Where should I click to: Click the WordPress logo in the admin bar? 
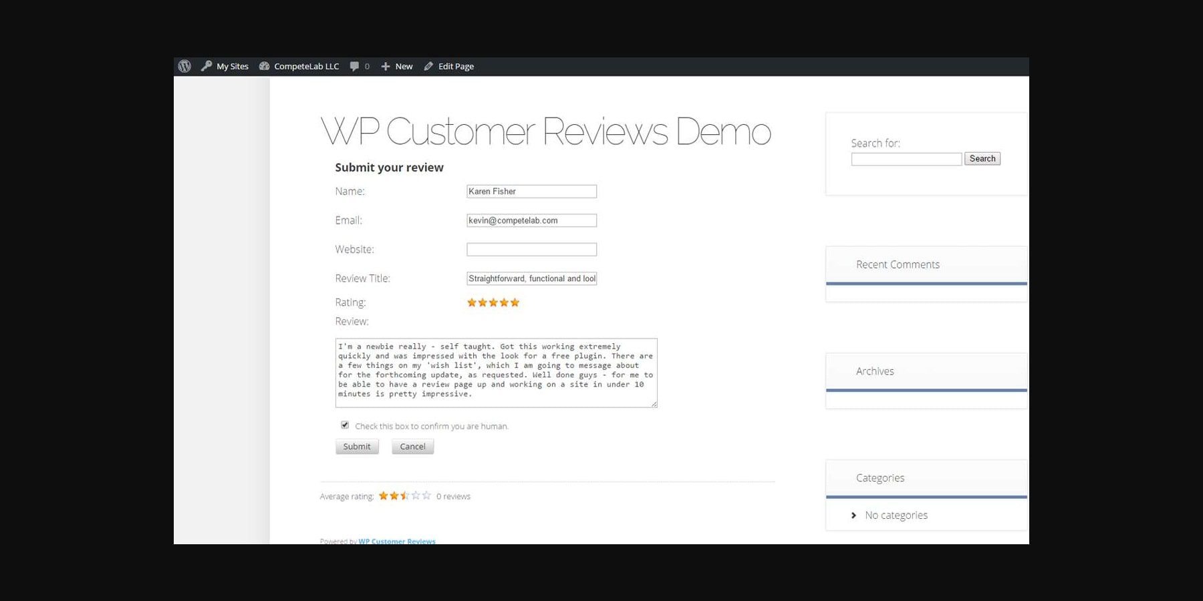184,65
